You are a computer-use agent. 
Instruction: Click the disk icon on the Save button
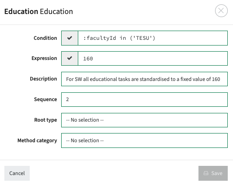coord(206,173)
